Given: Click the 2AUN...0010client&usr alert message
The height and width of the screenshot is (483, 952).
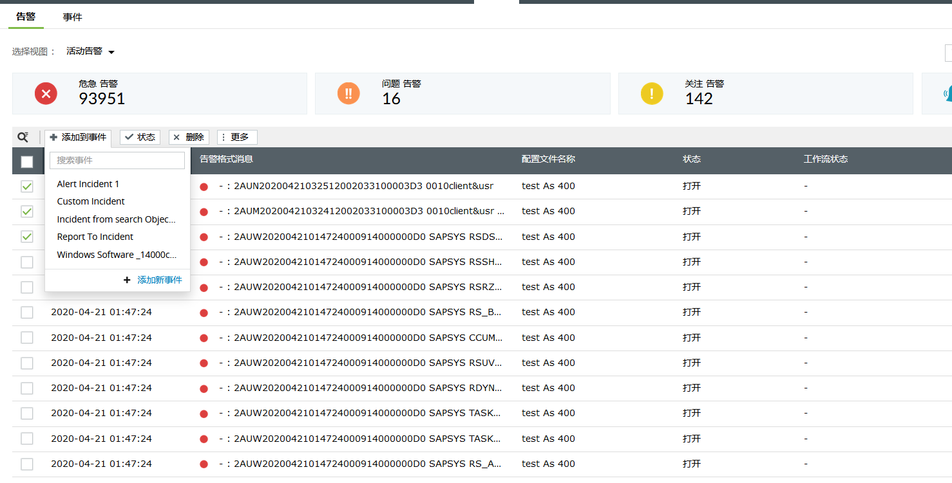Looking at the screenshot, I should (x=356, y=186).
